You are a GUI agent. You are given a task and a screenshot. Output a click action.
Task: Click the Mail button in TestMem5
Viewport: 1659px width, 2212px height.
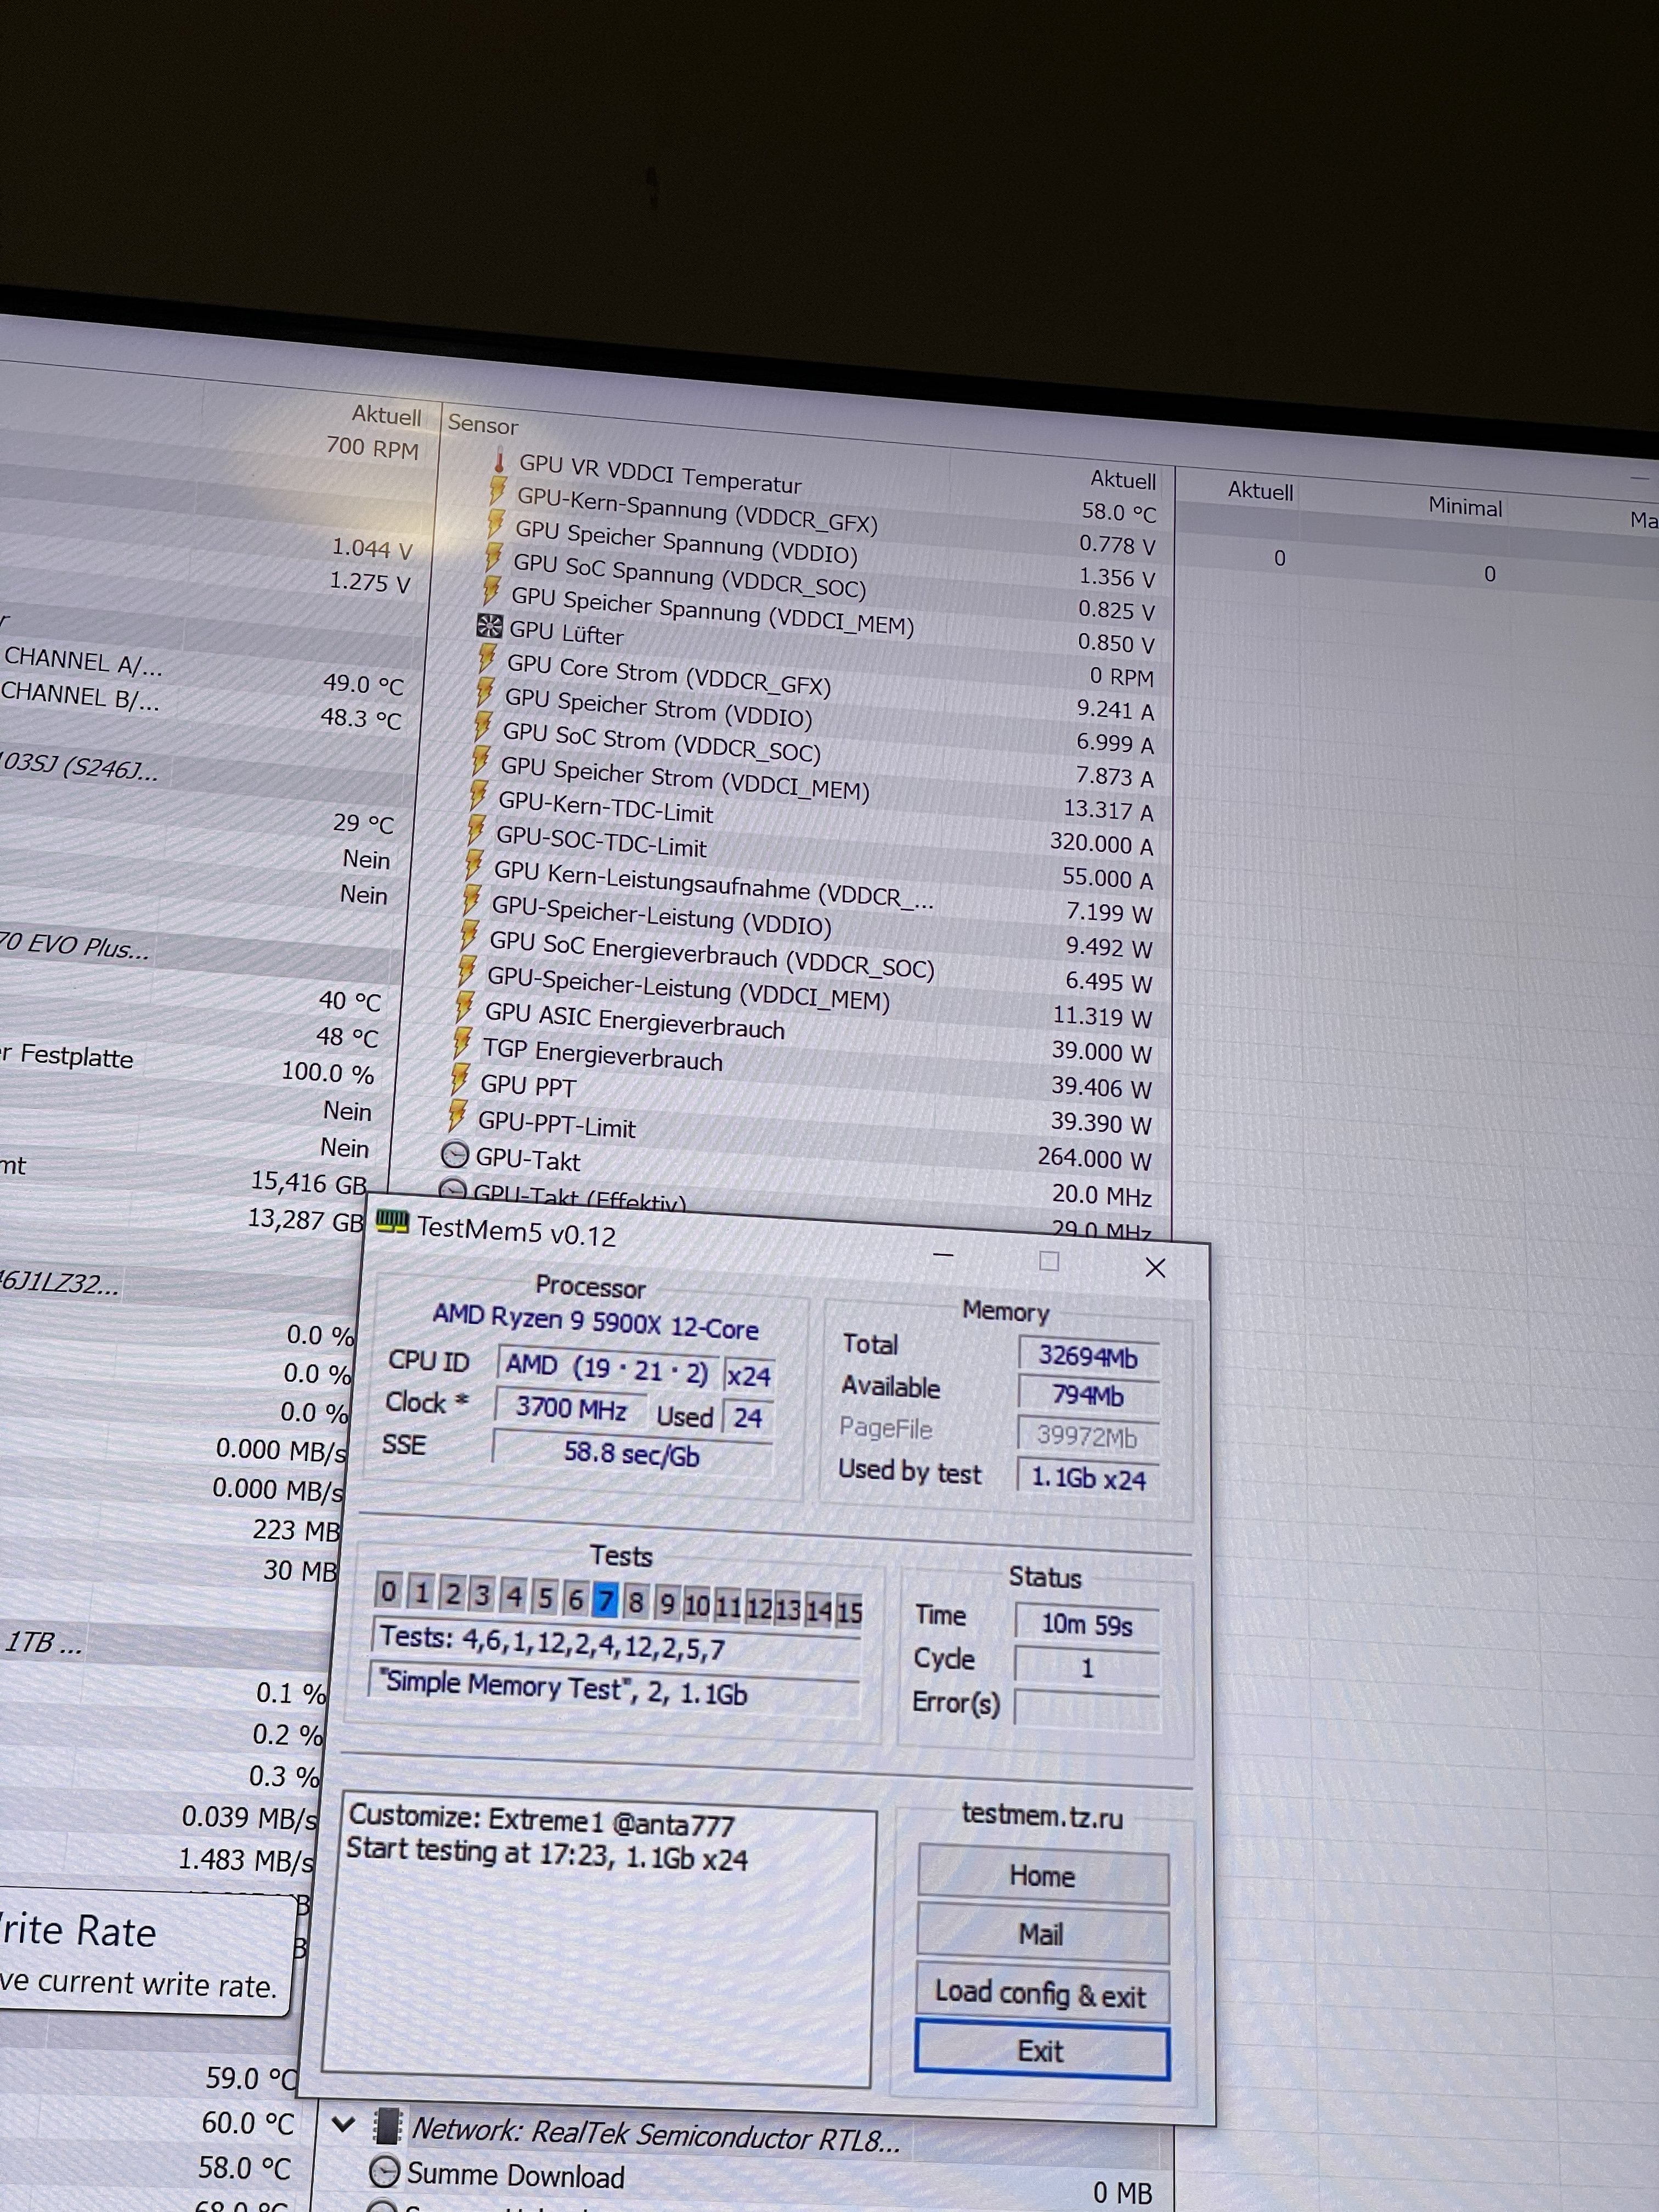[1042, 1935]
